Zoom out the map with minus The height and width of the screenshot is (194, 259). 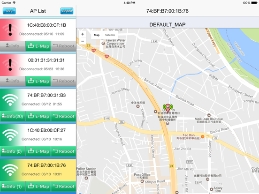83,41
